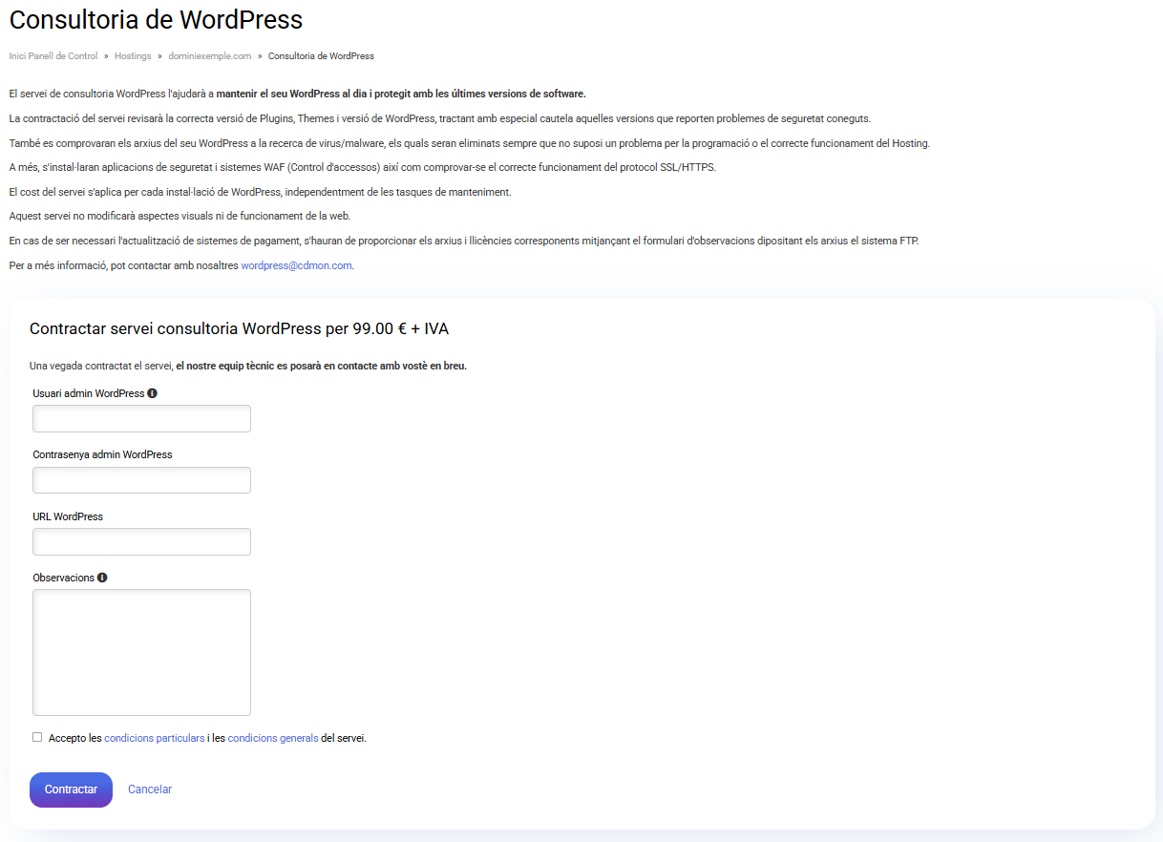The image size is (1163, 842).
Task: Click info icon next to Observacions
Action: point(102,578)
